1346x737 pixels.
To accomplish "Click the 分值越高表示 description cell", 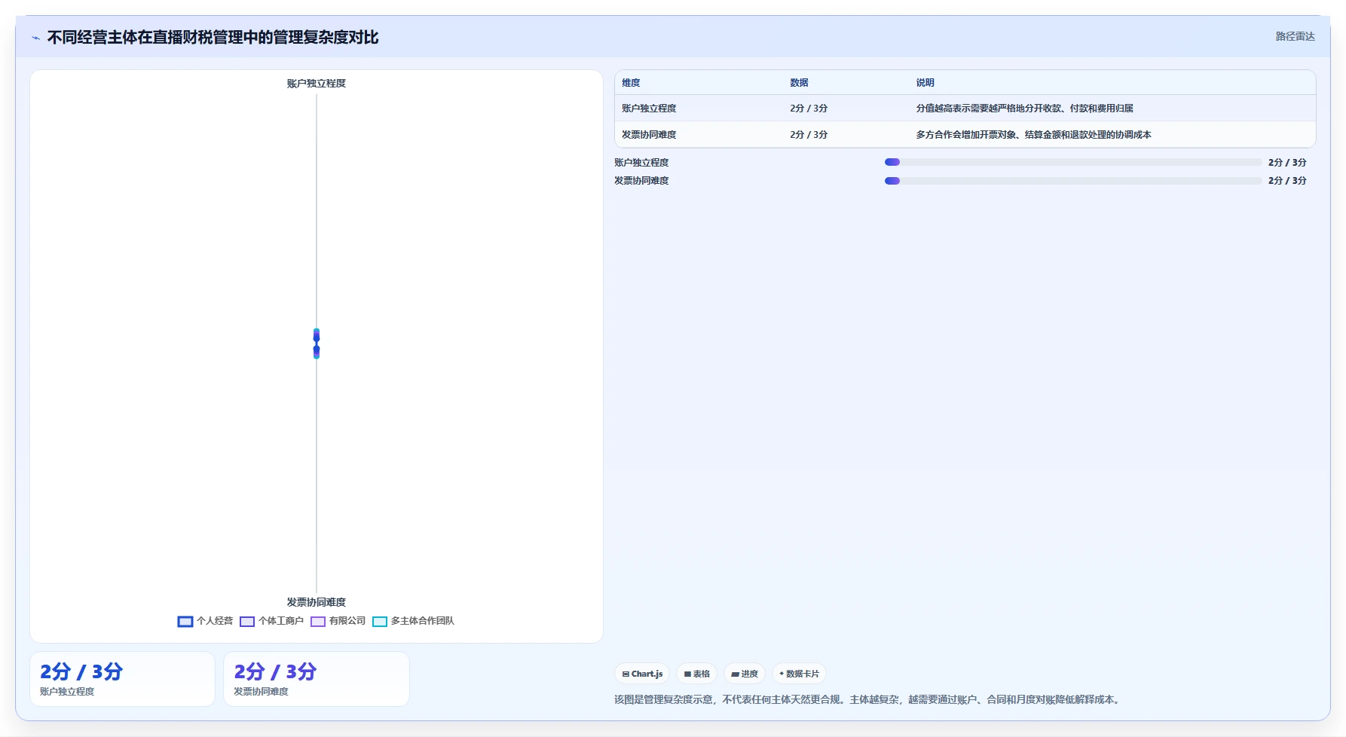I will pos(1024,109).
